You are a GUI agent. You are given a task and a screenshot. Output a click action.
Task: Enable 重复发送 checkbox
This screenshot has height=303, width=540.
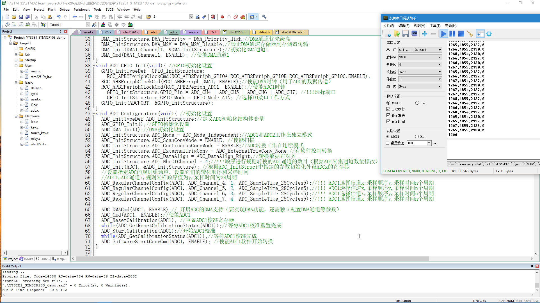(388, 143)
